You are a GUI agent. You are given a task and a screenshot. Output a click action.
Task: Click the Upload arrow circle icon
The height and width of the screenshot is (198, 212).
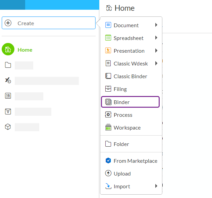point(108,173)
